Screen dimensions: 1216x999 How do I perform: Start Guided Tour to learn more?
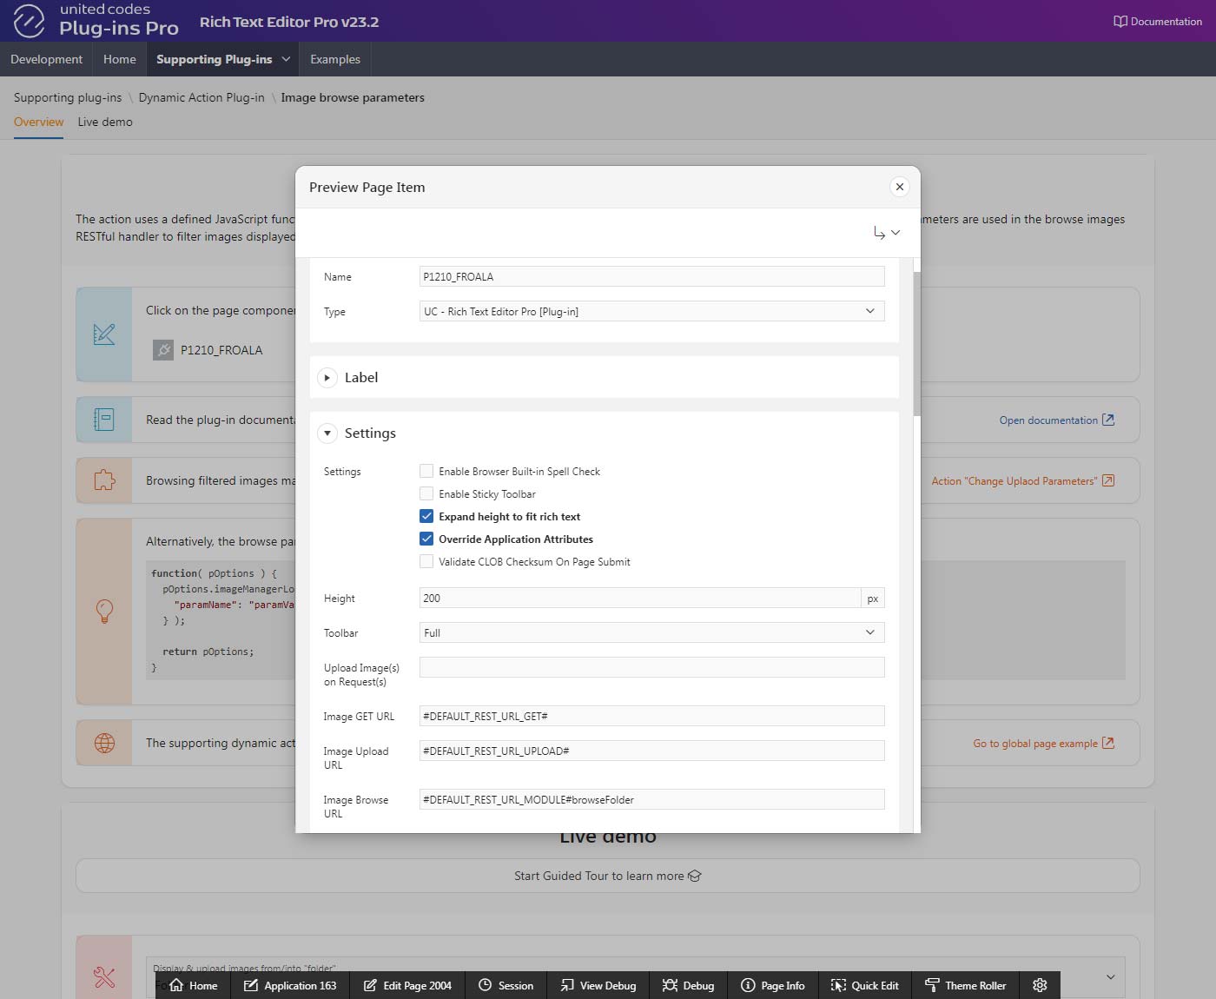608,876
